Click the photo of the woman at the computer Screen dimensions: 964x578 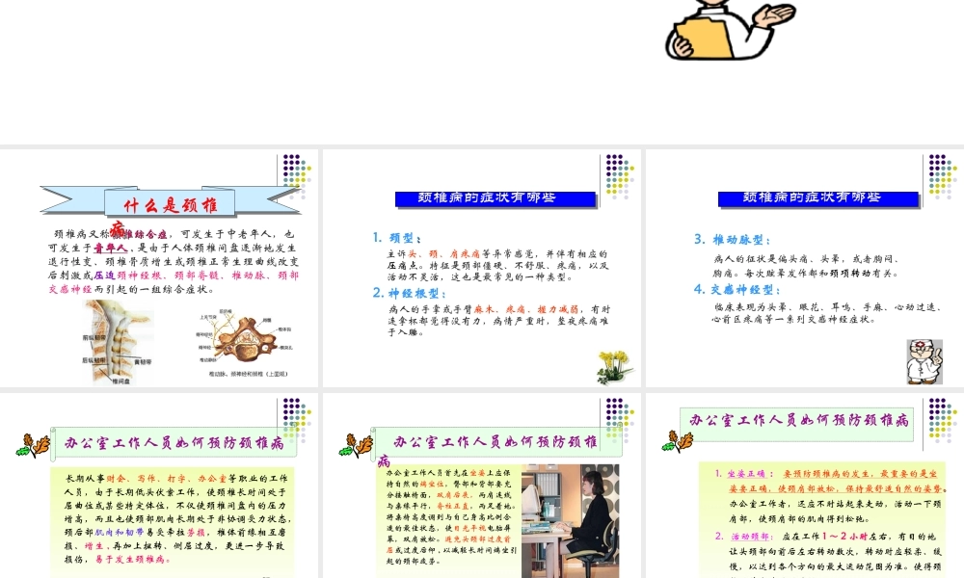(570, 521)
